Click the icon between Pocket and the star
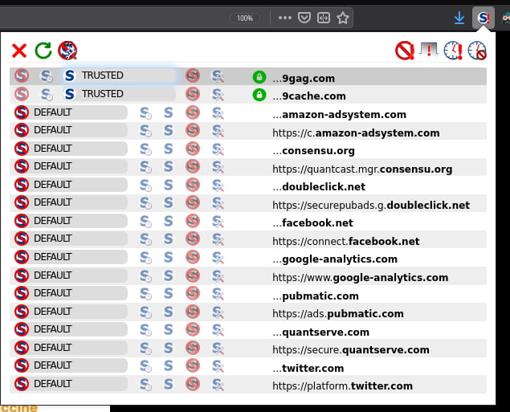This screenshot has height=412, width=510. pos(324,18)
